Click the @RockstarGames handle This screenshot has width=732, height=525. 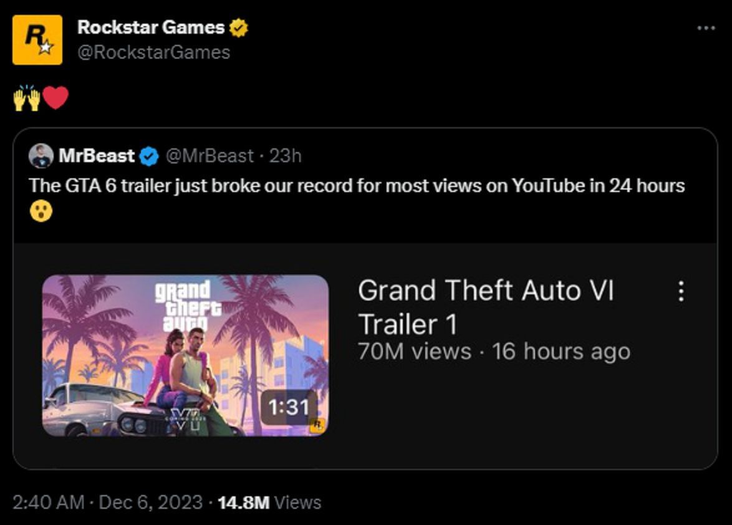point(153,52)
